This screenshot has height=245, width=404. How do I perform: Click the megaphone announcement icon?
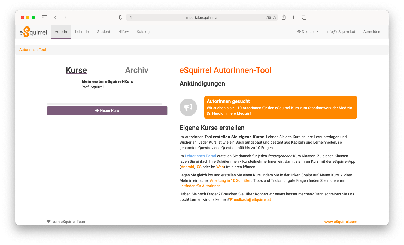click(x=188, y=107)
